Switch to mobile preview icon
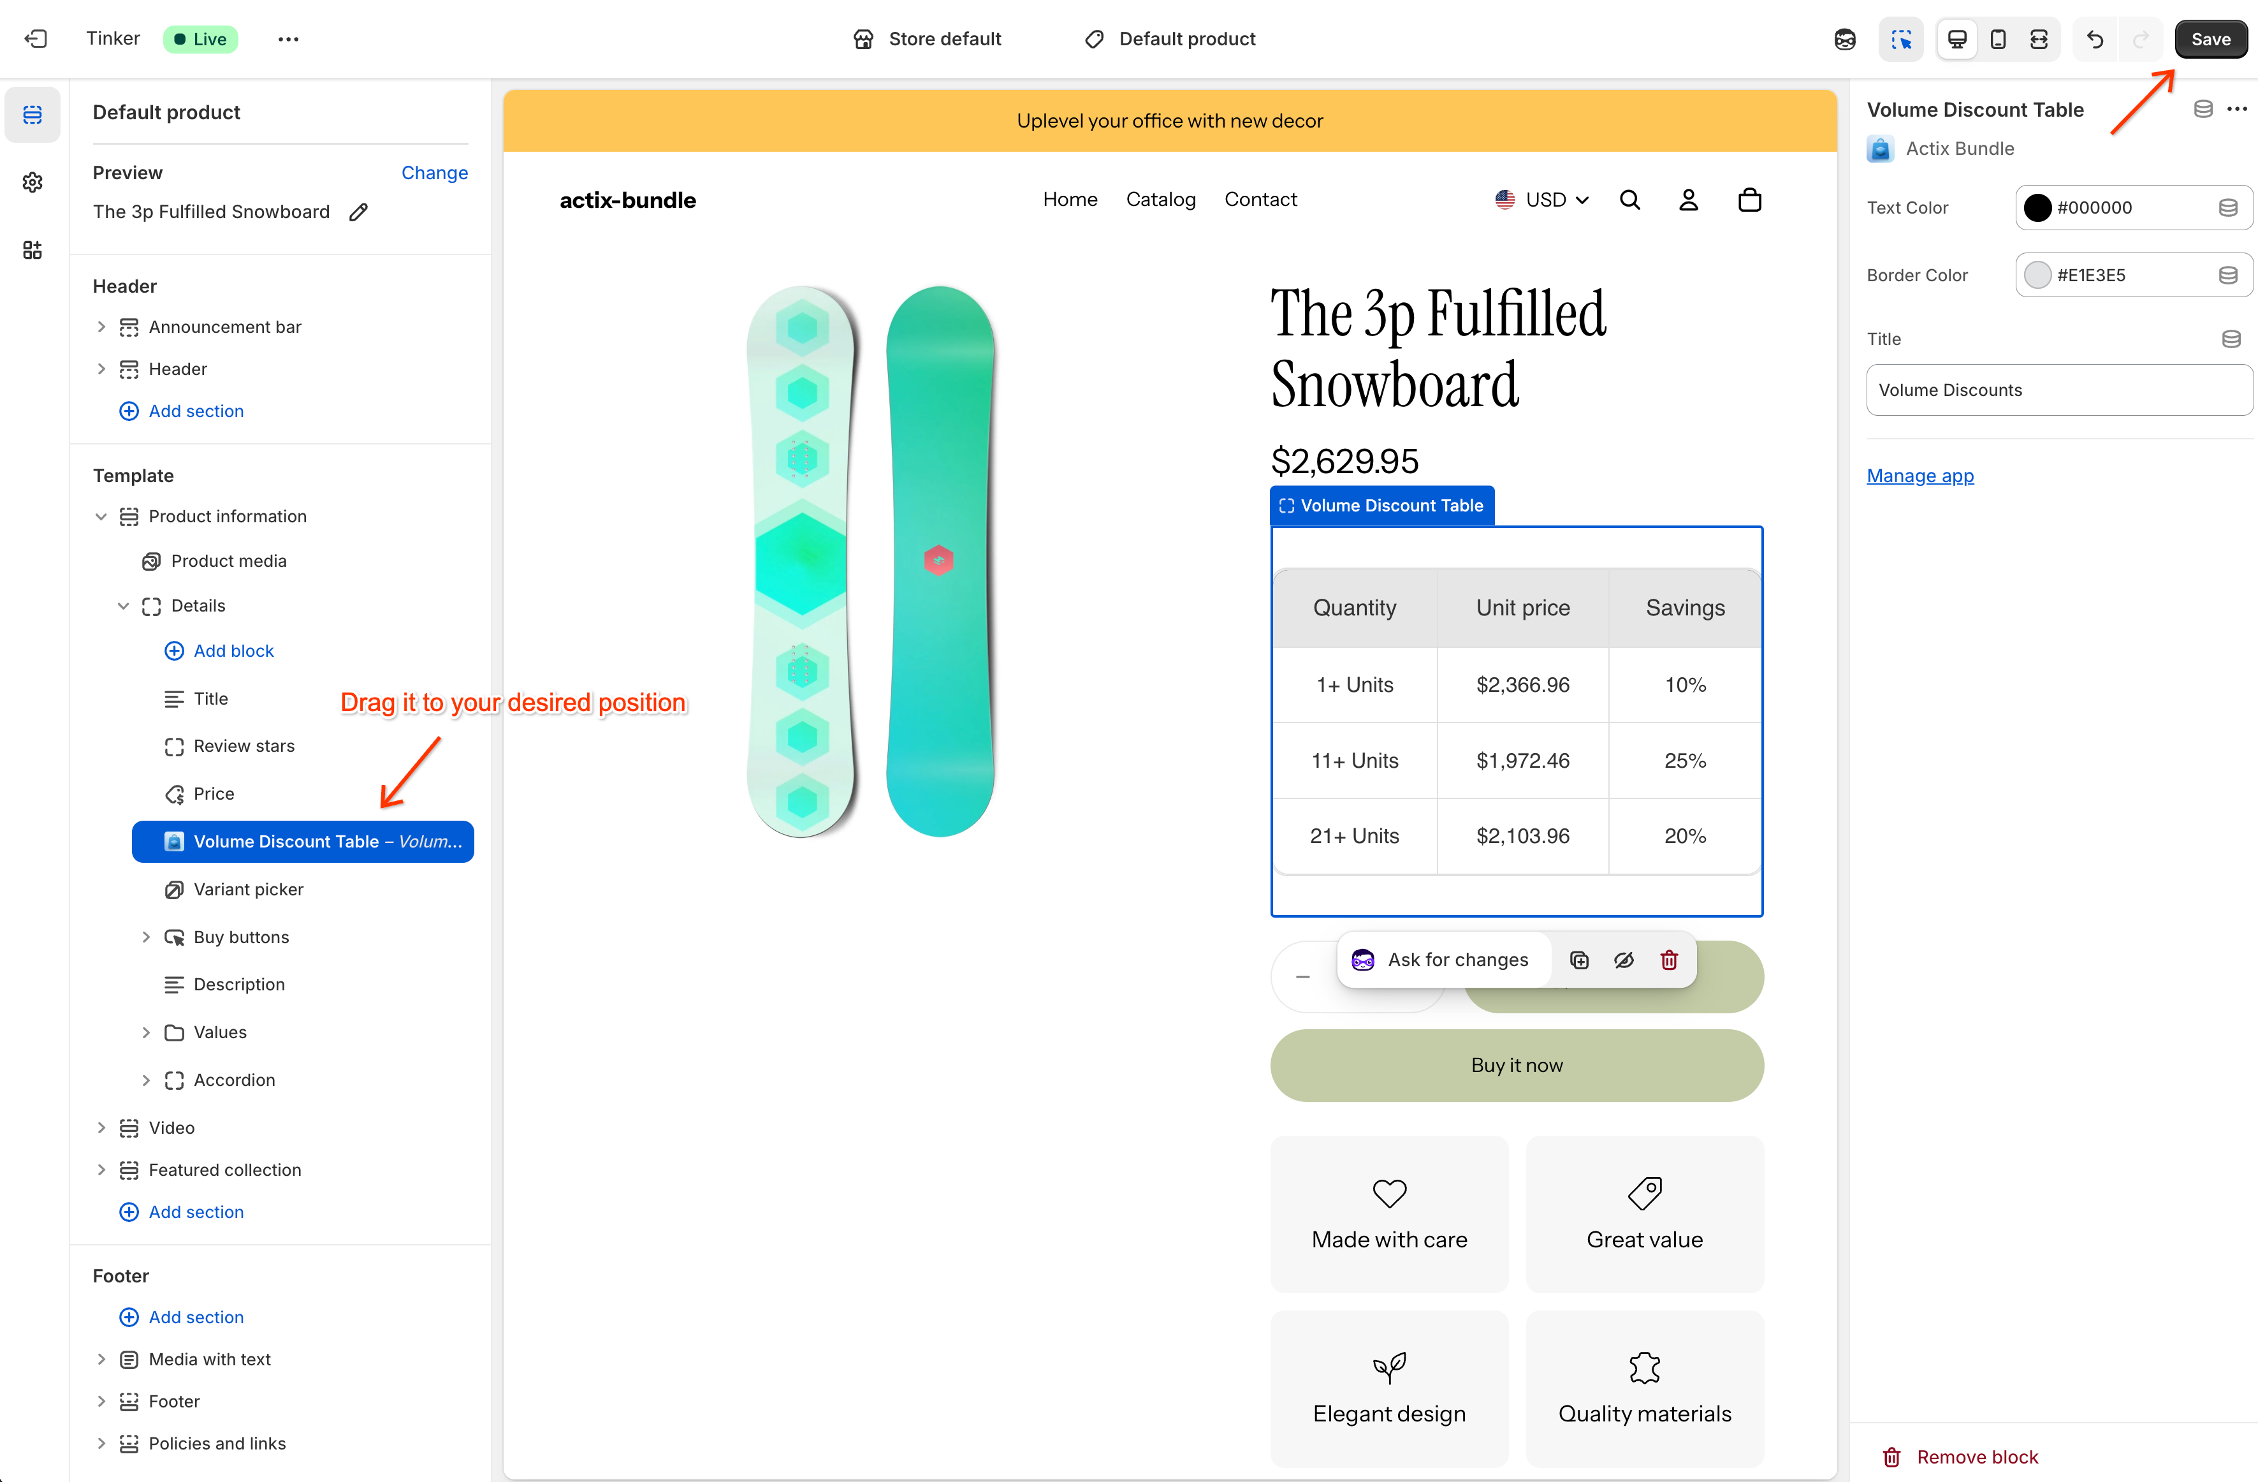The width and height of the screenshot is (2258, 1482). [1998, 39]
